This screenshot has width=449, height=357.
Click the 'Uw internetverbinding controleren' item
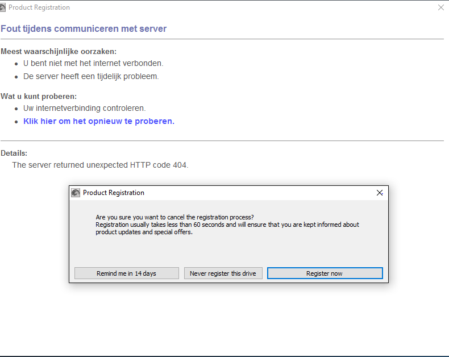(84, 108)
